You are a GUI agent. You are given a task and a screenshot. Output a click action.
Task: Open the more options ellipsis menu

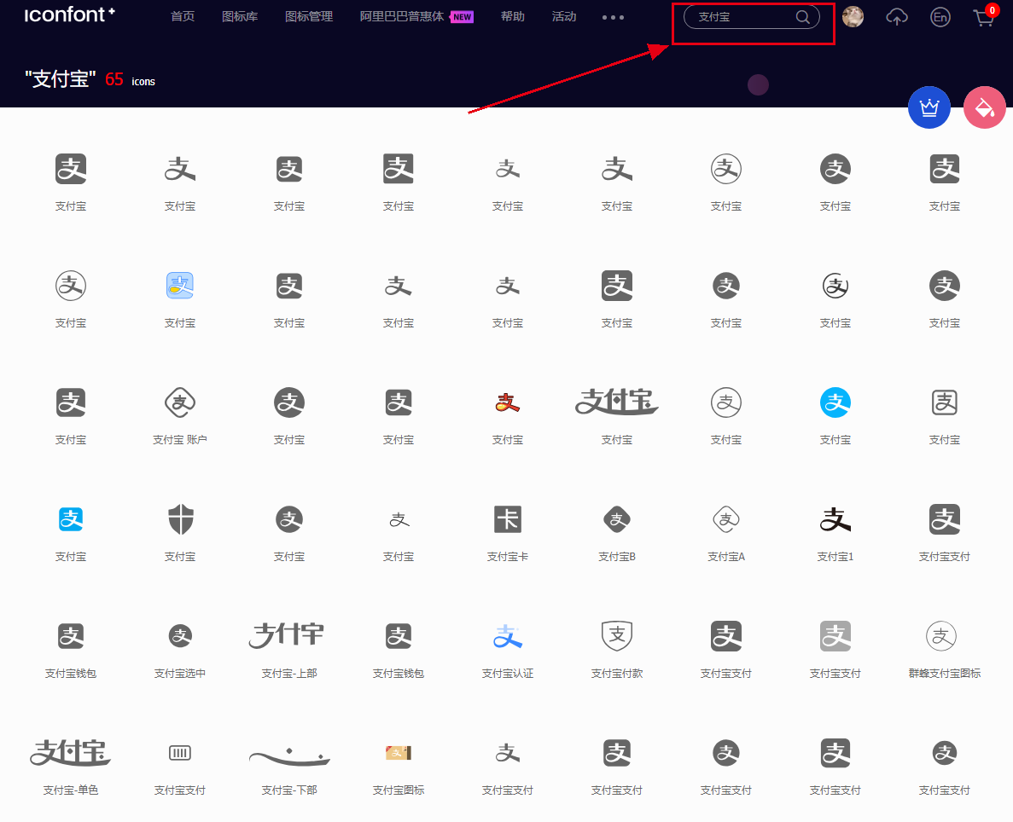point(613,17)
